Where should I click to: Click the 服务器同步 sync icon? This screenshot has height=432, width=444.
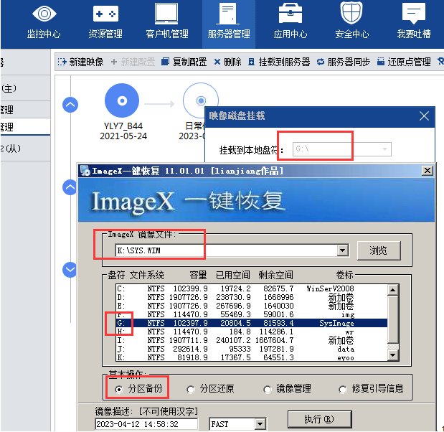click(321, 62)
